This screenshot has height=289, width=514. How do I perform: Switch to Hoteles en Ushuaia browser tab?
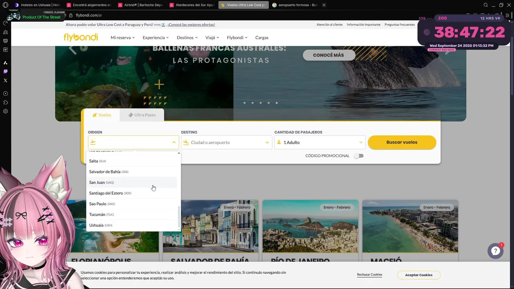click(37, 5)
